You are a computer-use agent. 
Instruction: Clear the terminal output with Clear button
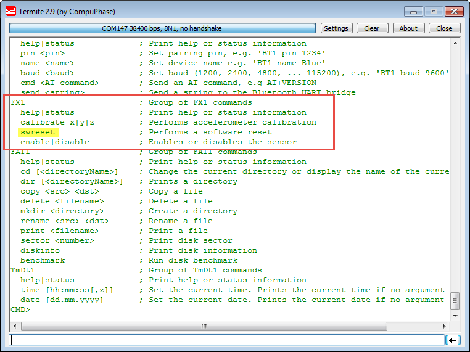coord(371,28)
